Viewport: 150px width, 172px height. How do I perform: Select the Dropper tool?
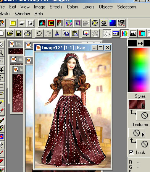coord(2,111)
